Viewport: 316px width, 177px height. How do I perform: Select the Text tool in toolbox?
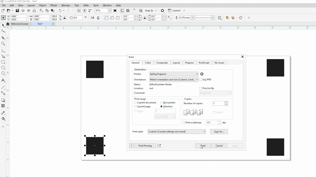[x=3, y=80]
